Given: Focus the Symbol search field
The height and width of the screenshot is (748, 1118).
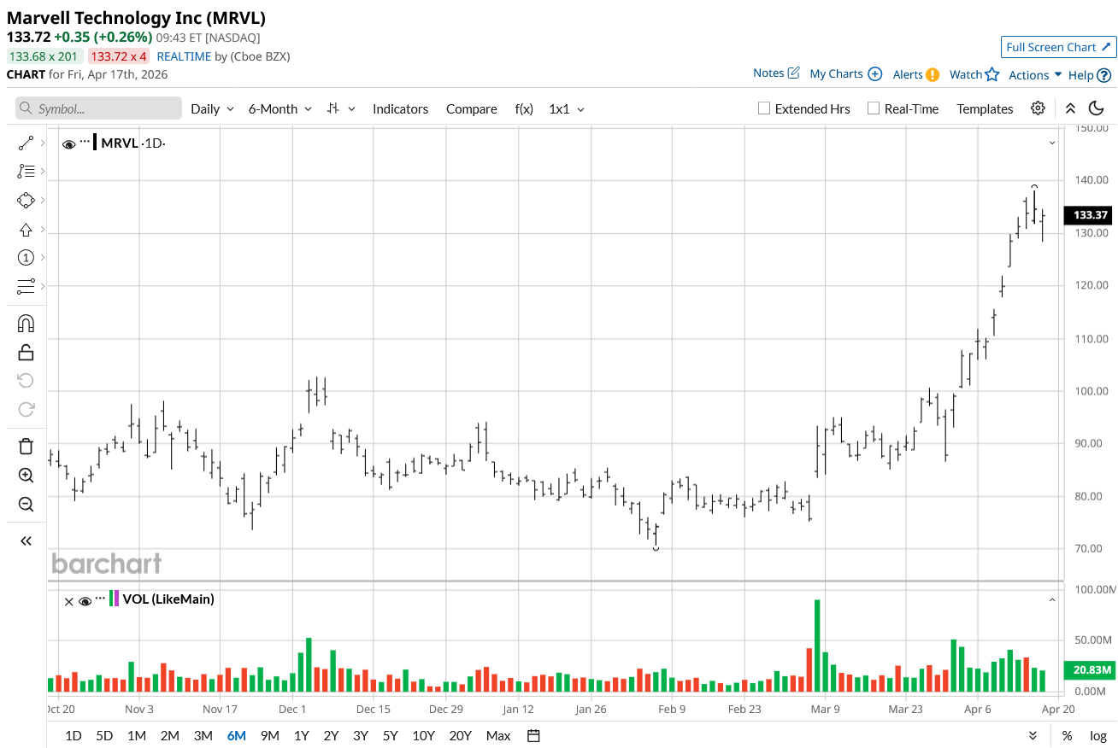Looking at the screenshot, I should 98,108.
